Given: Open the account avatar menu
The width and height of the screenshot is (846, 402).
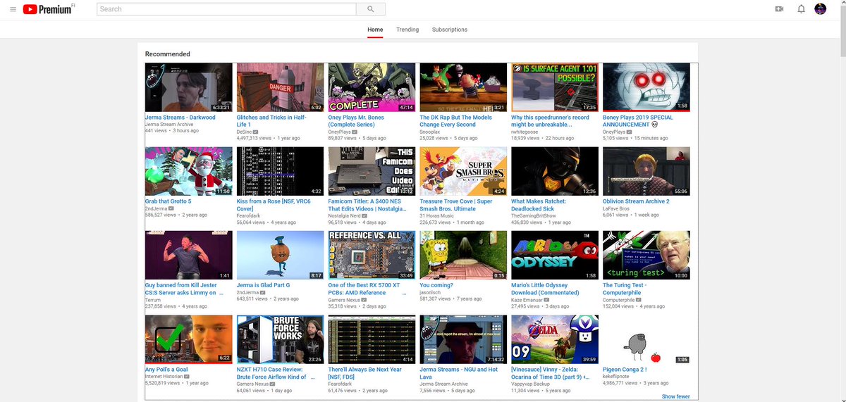Looking at the screenshot, I should 821,9.
